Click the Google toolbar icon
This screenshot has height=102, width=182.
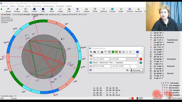coord(60,10)
